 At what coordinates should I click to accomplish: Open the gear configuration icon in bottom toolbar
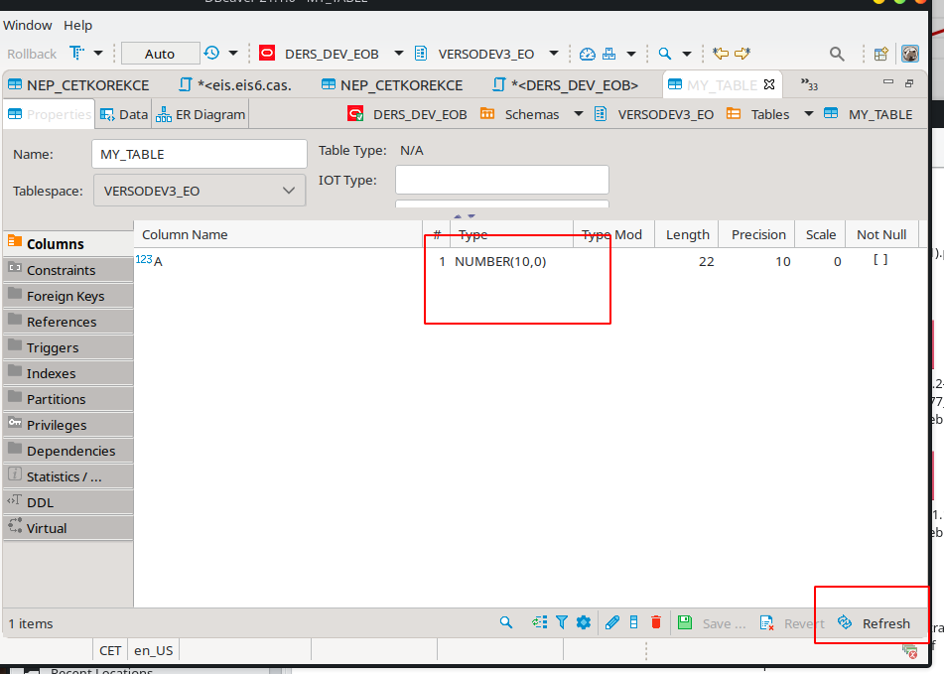584,622
